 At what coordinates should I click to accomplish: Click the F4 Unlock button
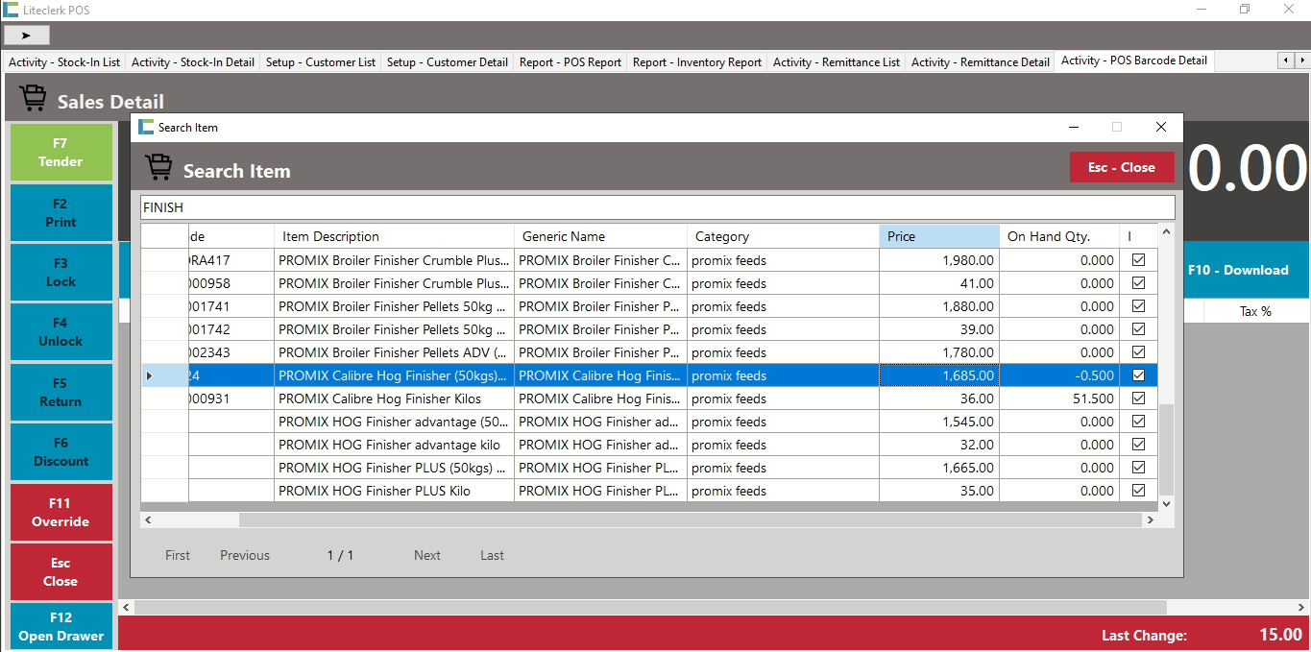coord(61,332)
